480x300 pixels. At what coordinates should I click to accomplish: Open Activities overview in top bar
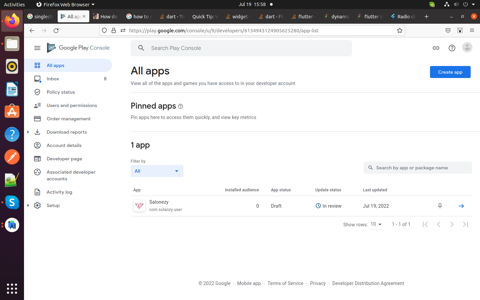(14, 4)
